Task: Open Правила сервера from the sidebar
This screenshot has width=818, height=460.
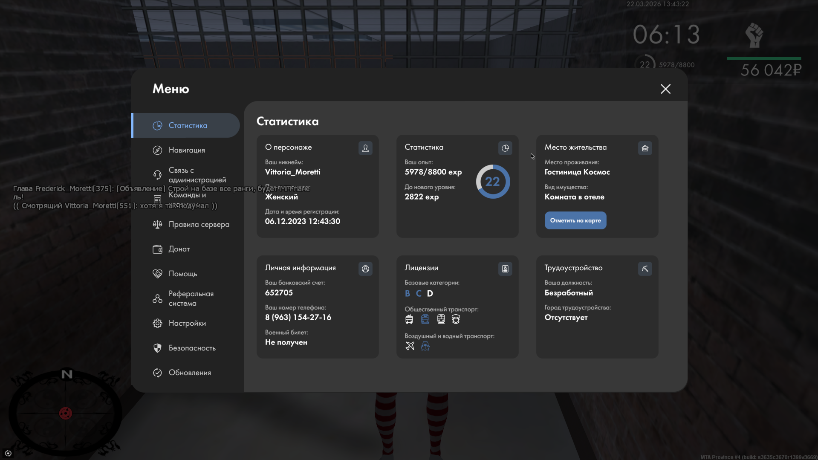Action: (x=199, y=224)
